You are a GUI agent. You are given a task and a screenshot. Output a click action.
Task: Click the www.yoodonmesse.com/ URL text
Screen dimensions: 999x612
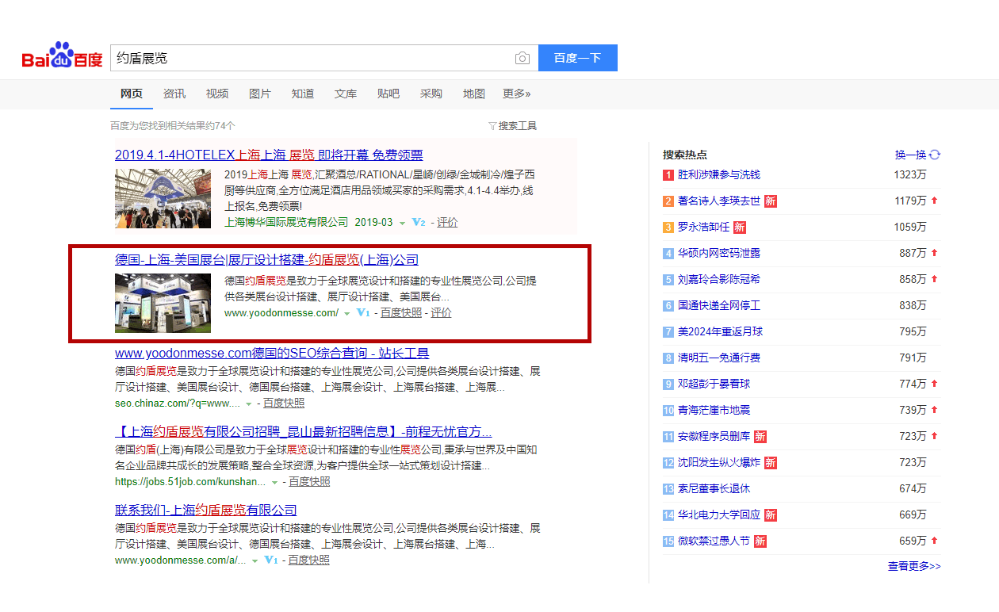[281, 313]
